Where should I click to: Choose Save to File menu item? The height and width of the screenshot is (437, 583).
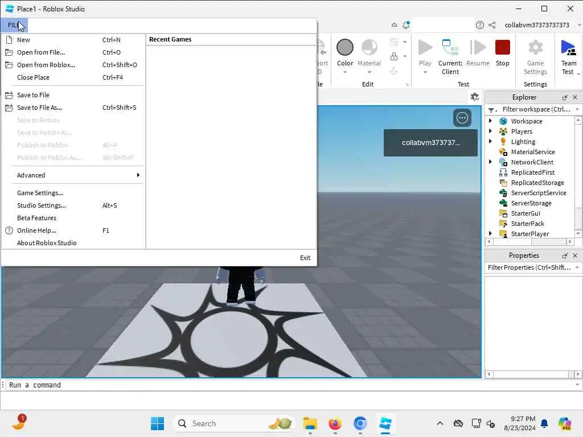[74, 95]
